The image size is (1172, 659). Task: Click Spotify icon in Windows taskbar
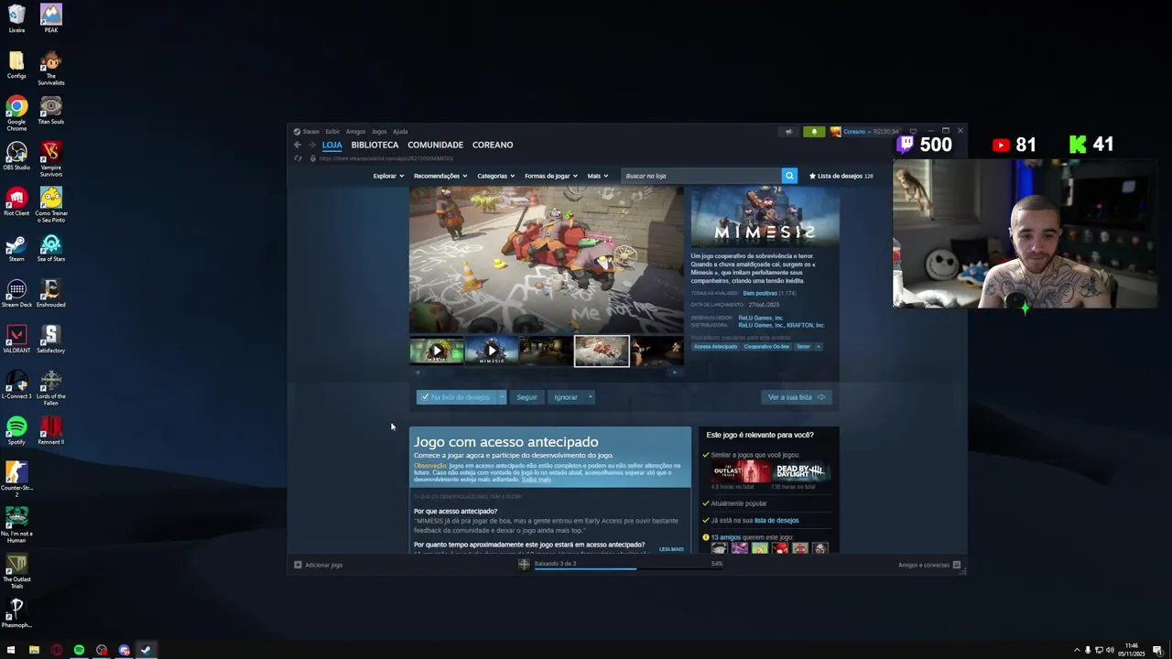tap(79, 651)
